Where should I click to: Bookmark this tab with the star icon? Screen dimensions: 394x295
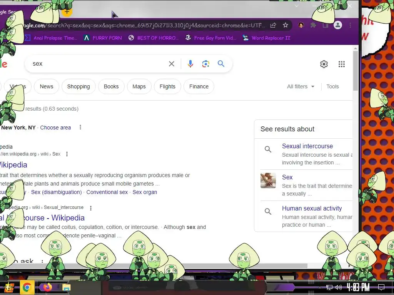click(x=285, y=25)
